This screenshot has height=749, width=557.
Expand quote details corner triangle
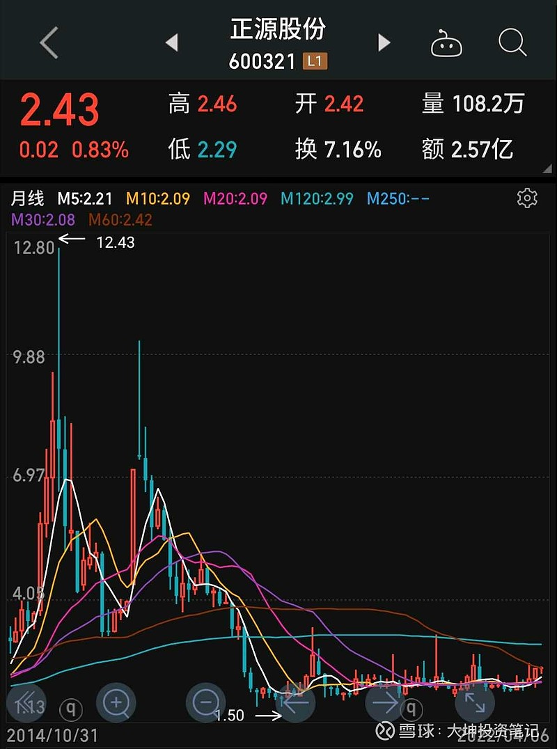pos(547,168)
